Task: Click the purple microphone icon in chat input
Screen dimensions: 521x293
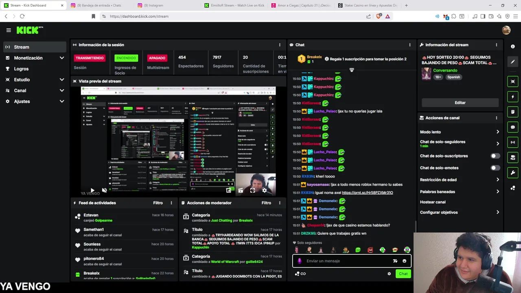Action: tap(300, 261)
